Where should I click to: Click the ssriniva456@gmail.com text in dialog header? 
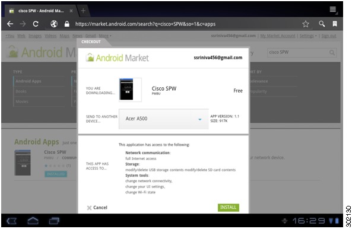coord(218,58)
